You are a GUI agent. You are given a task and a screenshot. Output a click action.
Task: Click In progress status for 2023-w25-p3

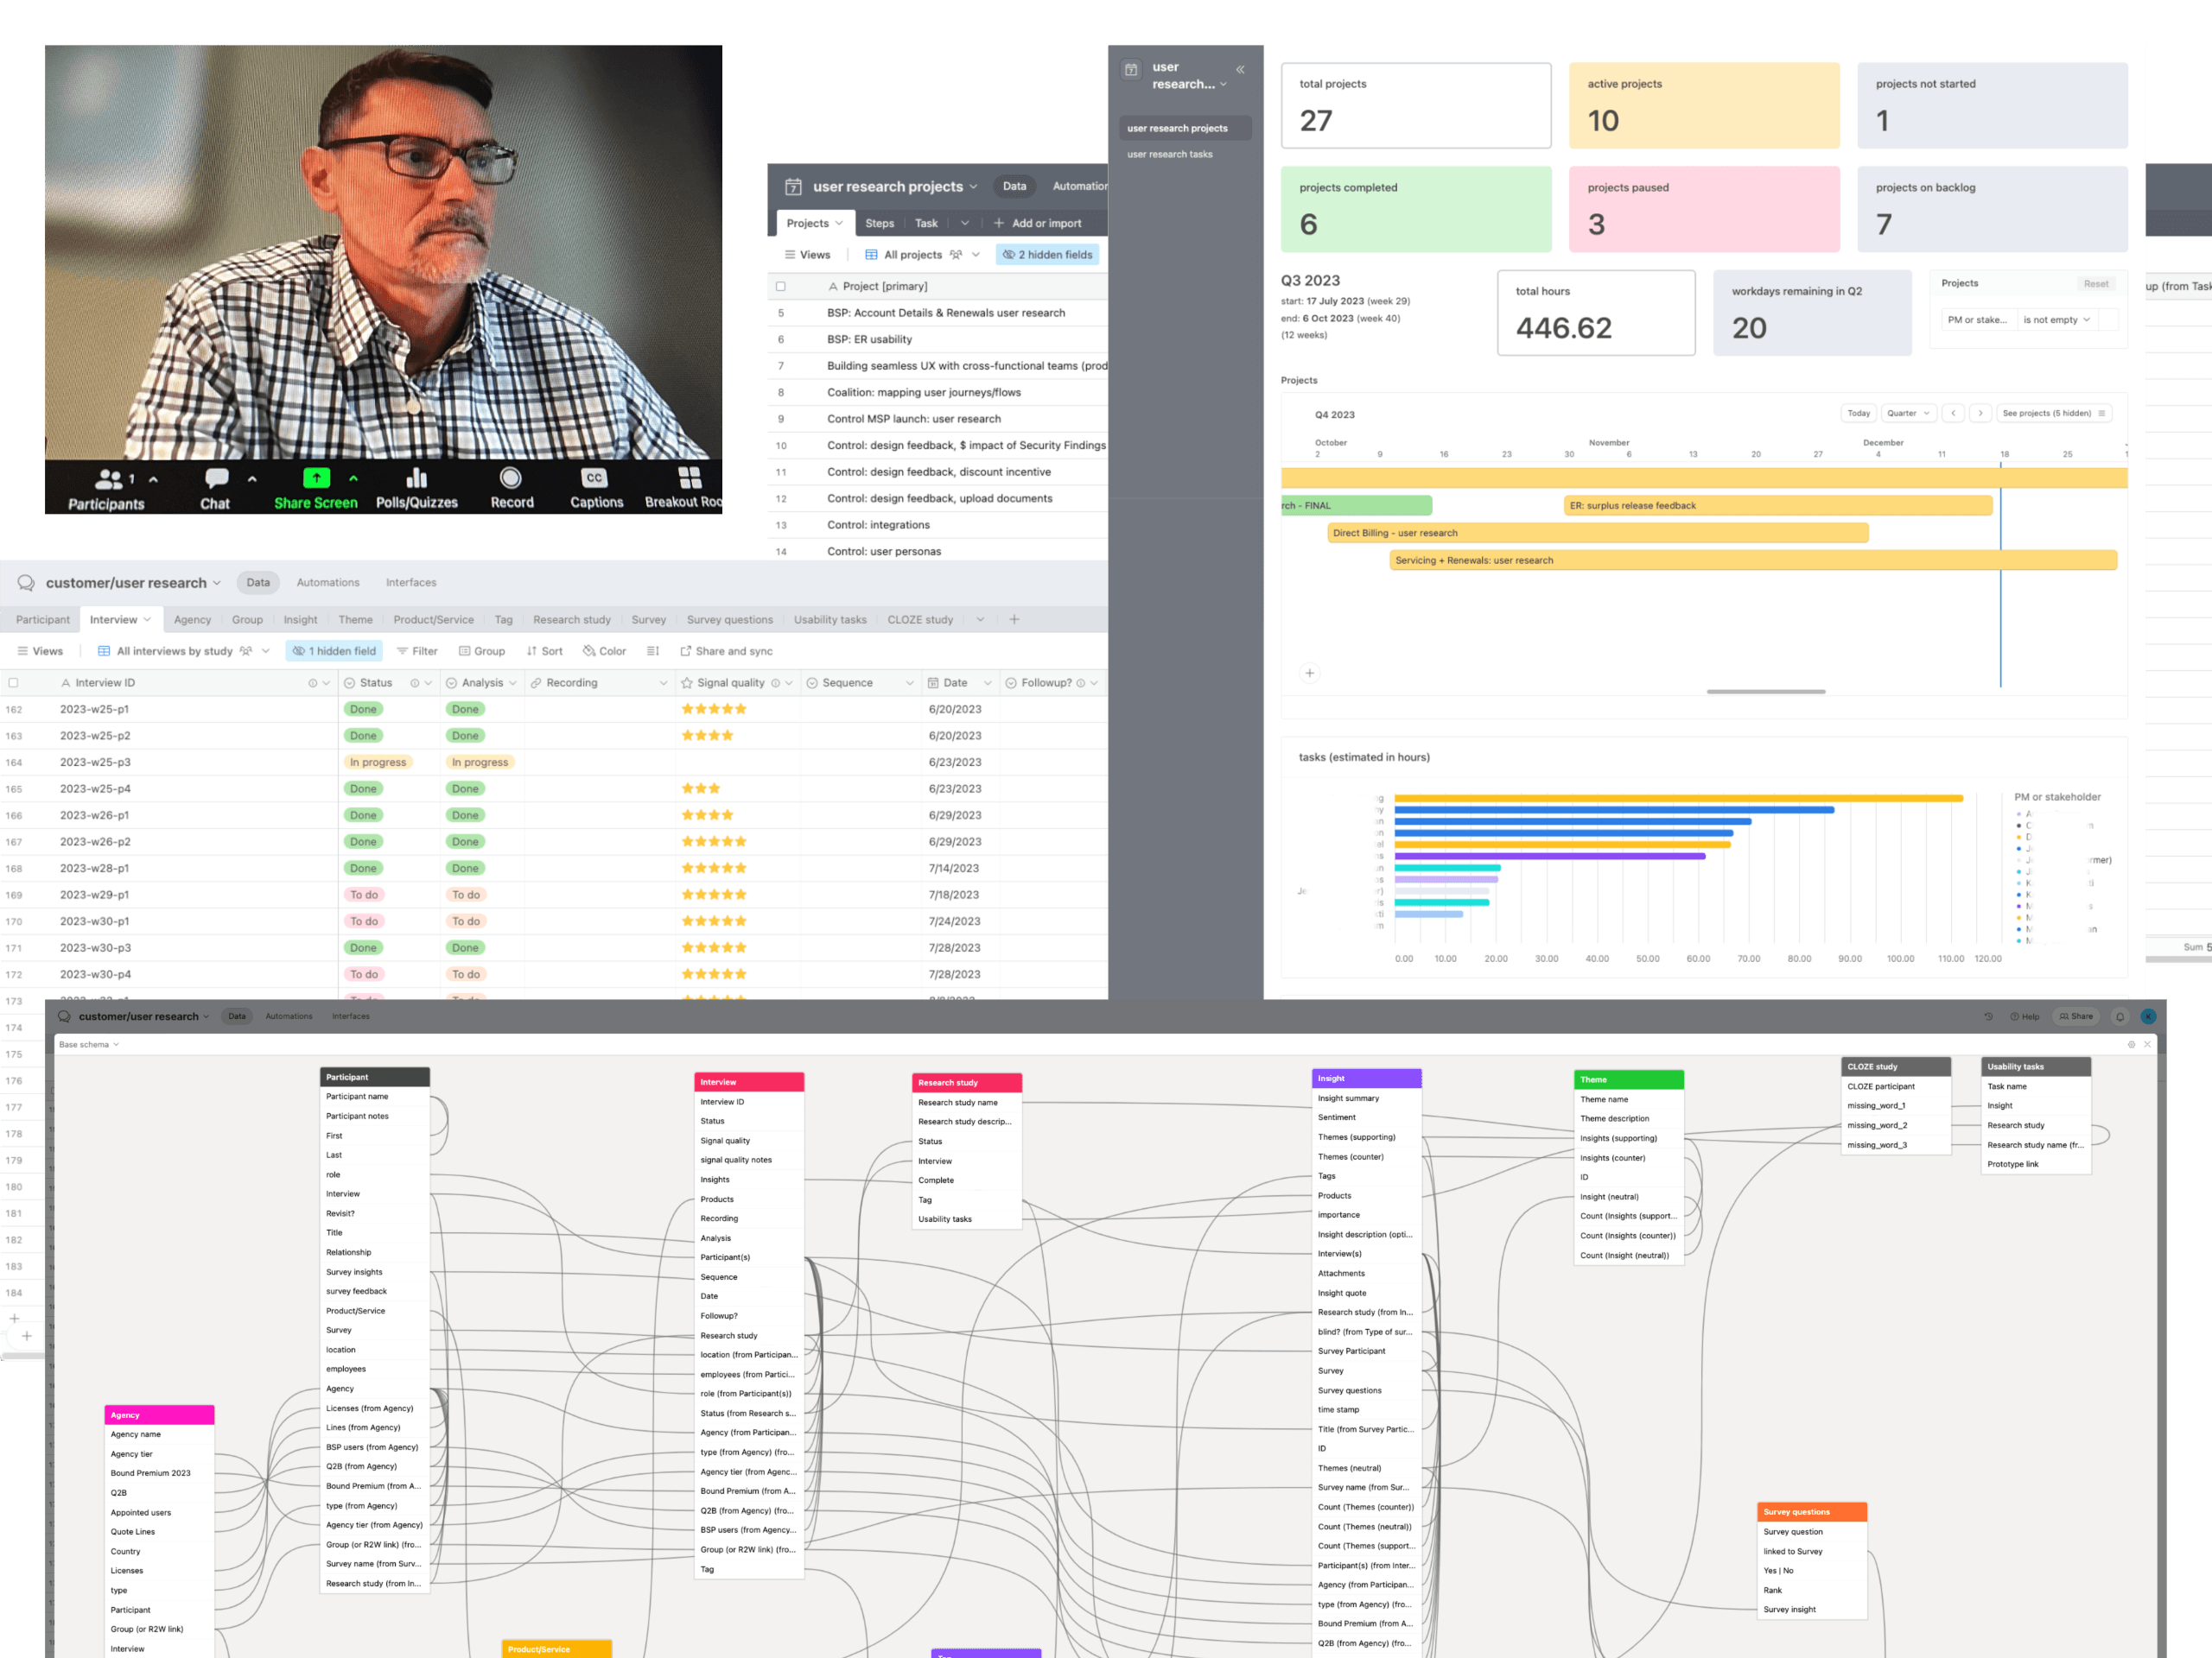pos(378,763)
